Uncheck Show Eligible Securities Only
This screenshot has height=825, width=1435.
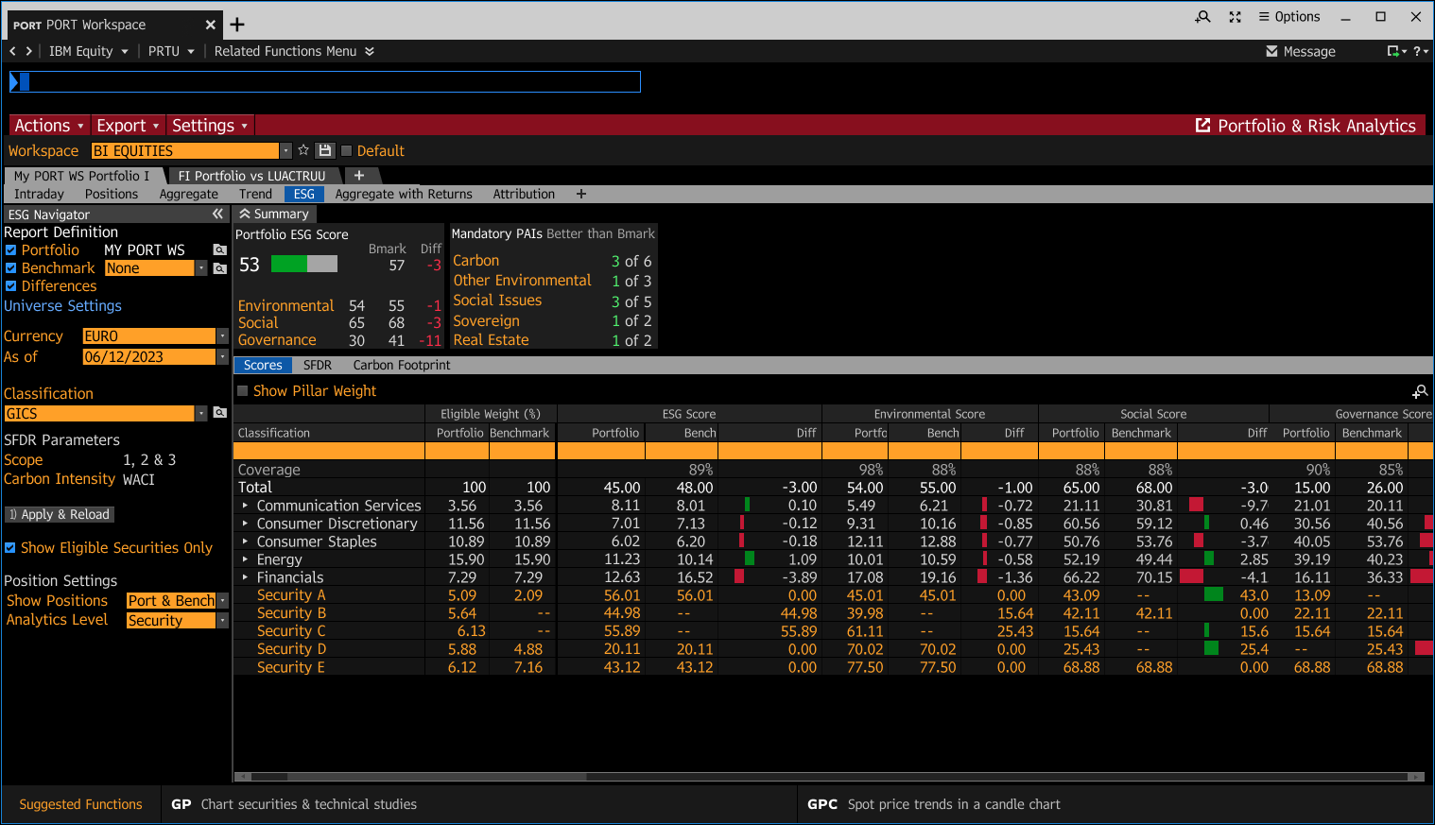[10, 547]
